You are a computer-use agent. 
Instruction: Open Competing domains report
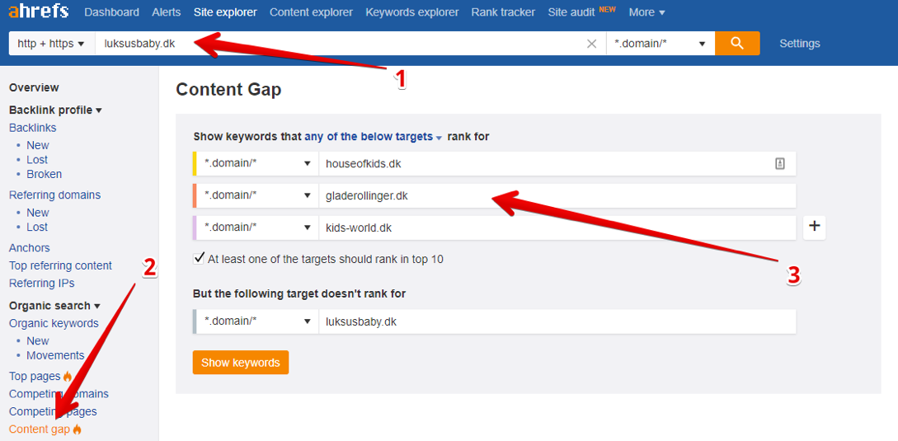click(x=59, y=394)
